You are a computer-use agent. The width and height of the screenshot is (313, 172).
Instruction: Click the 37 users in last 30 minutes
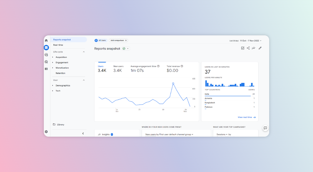(x=208, y=72)
